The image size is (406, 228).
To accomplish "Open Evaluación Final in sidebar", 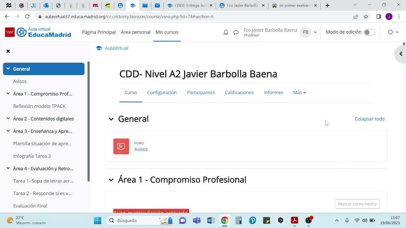I will coord(30,206).
